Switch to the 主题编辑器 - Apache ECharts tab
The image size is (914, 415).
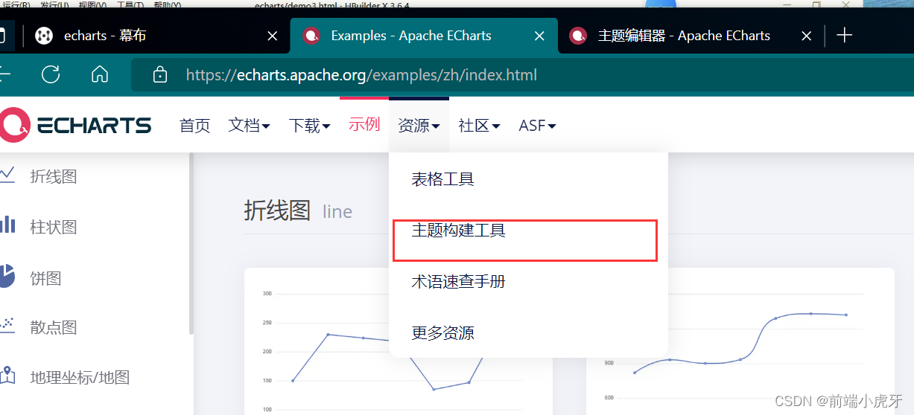coord(691,36)
